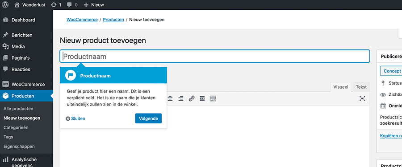Image resolution: width=402 pixels, height=167 pixels.
Task: Open the comments bubble showing 0
Action: point(72,4)
